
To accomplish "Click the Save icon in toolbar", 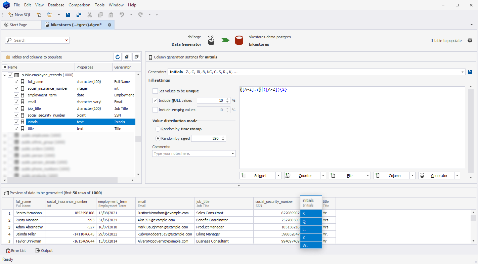I will pyautogui.click(x=68, y=15).
